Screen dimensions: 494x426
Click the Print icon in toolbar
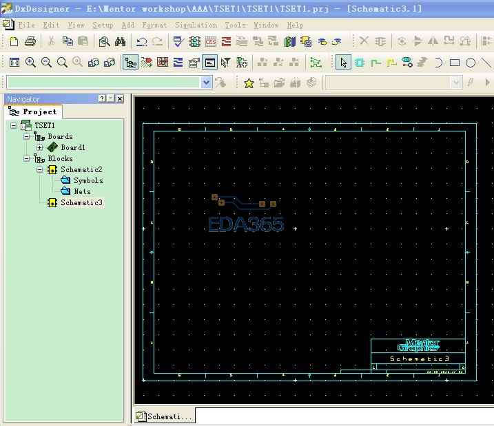(x=30, y=42)
